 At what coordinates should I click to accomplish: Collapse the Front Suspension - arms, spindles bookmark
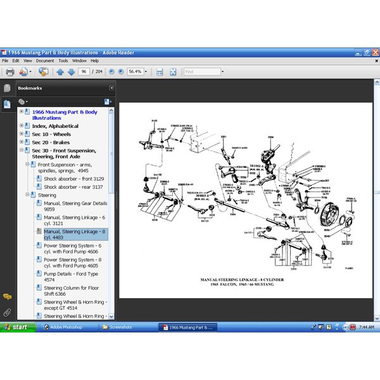tap(27, 164)
